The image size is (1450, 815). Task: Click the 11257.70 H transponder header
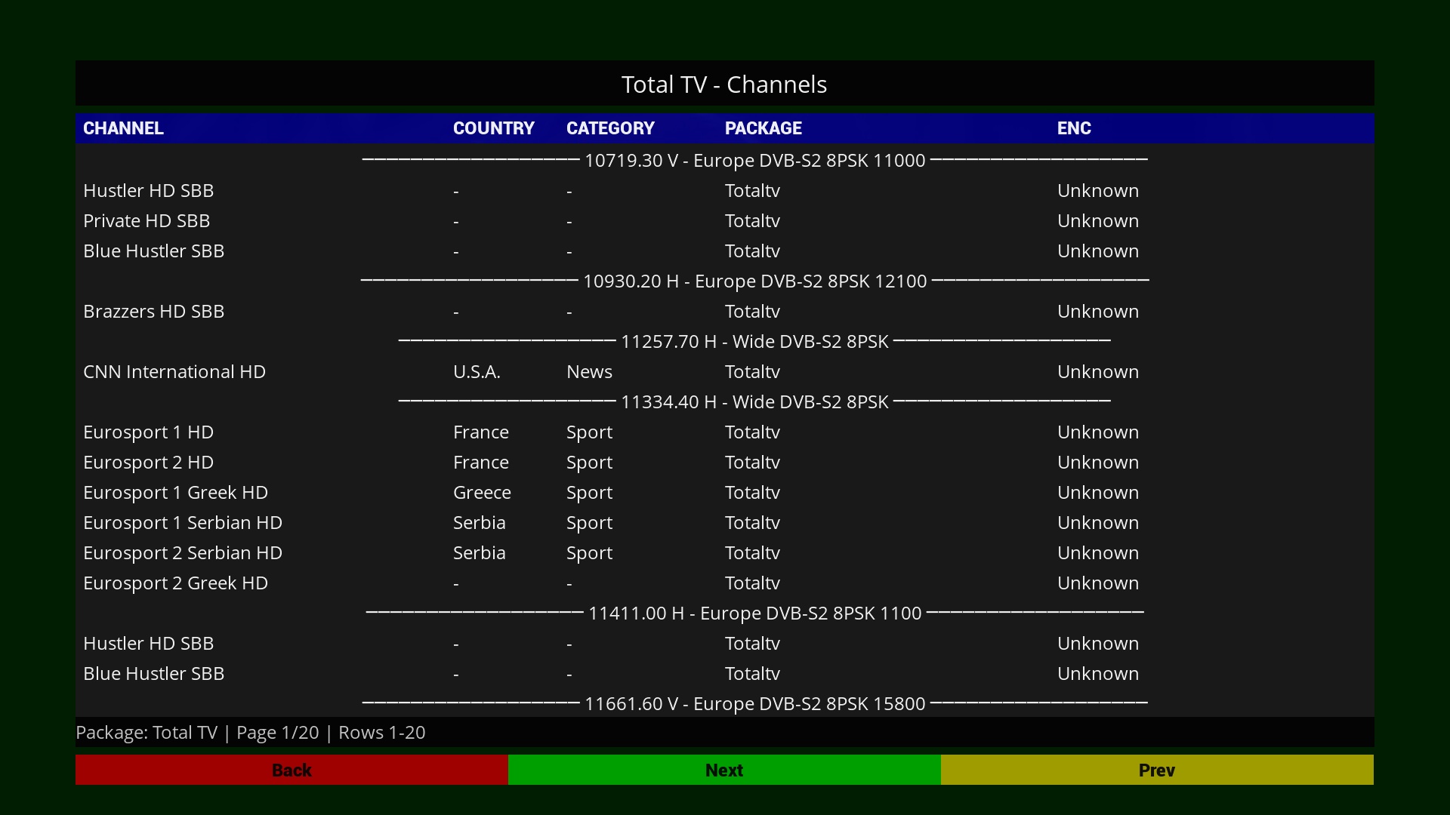pos(755,341)
